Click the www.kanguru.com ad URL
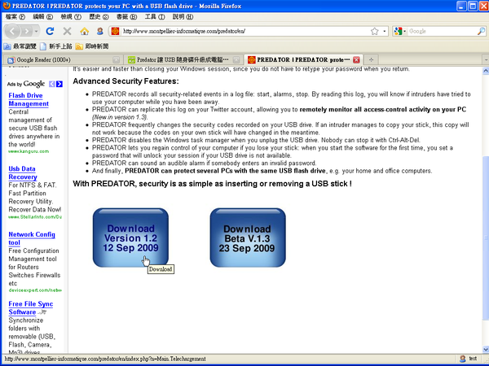Screen dimensions: 489x366 point(29,151)
